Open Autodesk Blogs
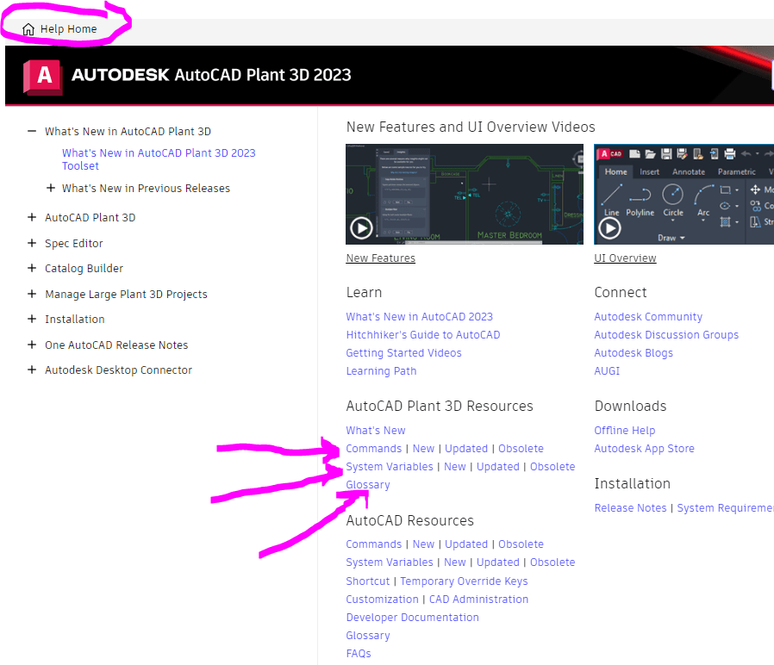774x665 pixels. tap(634, 353)
